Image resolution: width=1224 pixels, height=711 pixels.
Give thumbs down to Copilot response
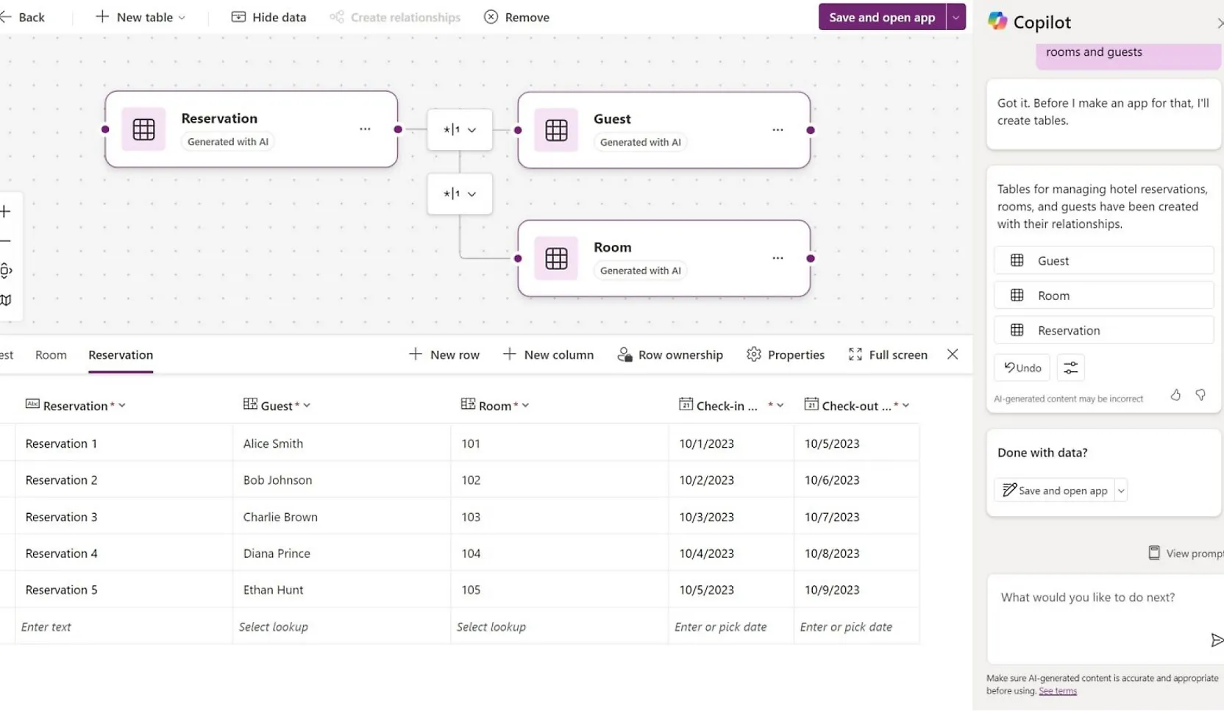pyautogui.click(x=1200, y=396)
